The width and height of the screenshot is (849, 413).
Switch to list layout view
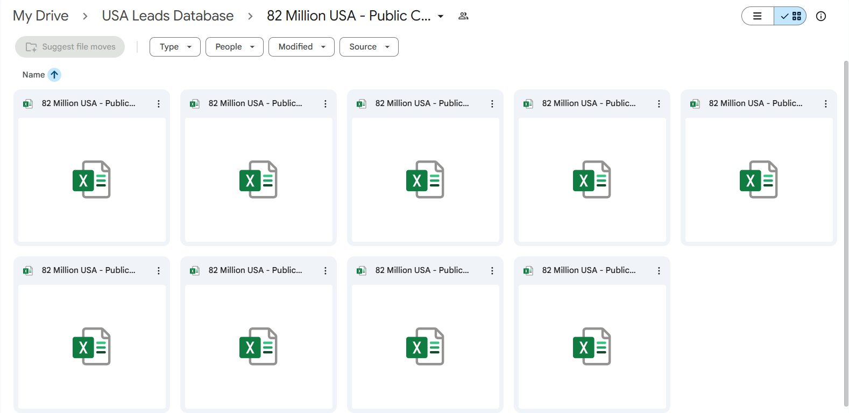[758, 16]
